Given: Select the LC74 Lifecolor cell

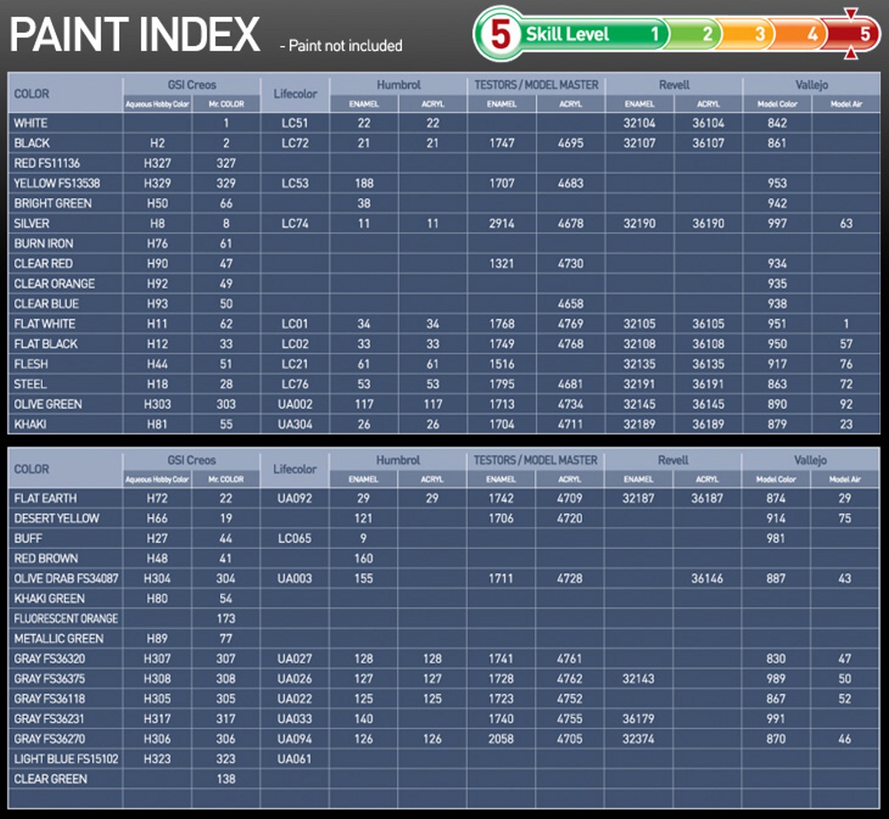Looking at the screenshot, I should [295, 223].
